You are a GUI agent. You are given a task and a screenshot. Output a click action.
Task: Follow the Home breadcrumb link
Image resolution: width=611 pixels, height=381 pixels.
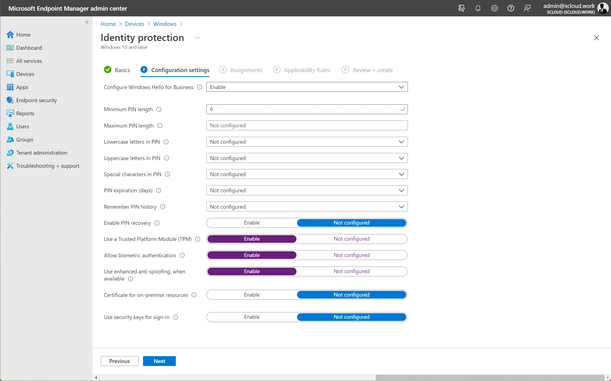[108, 24]
